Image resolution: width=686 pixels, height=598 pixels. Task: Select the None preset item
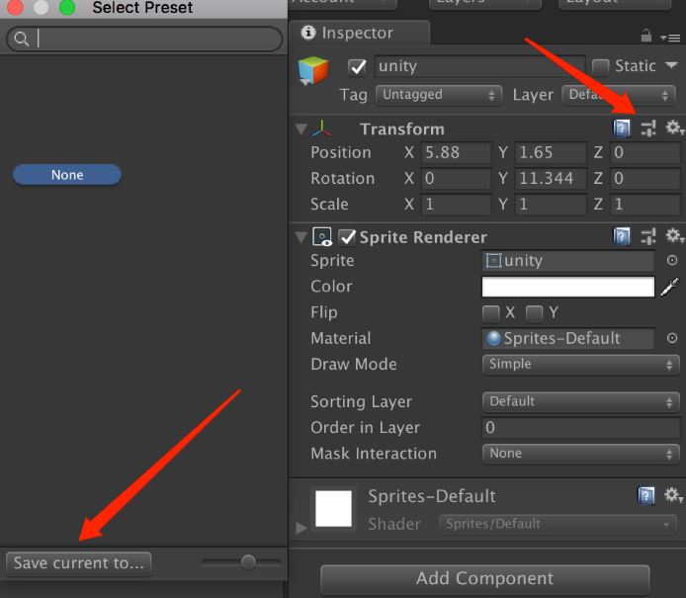point(67,175)
